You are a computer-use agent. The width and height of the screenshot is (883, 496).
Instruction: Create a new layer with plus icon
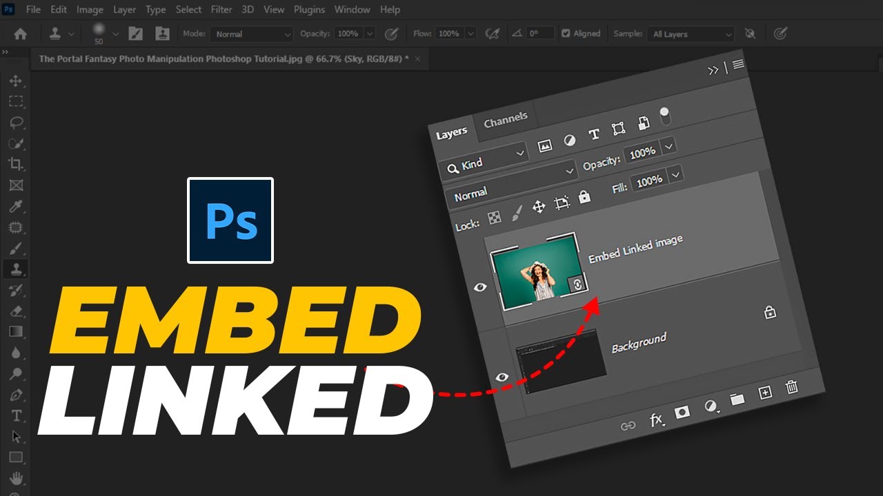click(x=764, y=393)
